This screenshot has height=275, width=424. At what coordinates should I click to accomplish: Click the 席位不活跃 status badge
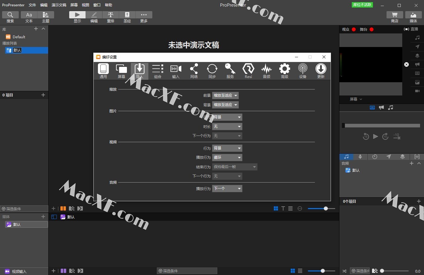363,5
